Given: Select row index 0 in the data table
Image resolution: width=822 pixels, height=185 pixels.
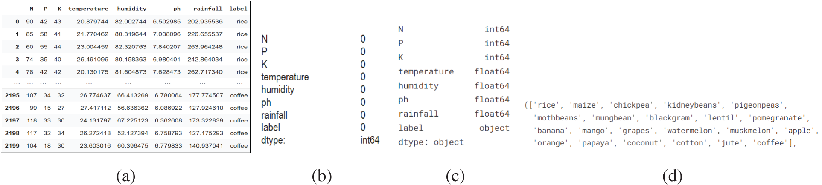Looking at the screenshot, I should (17, 21).
